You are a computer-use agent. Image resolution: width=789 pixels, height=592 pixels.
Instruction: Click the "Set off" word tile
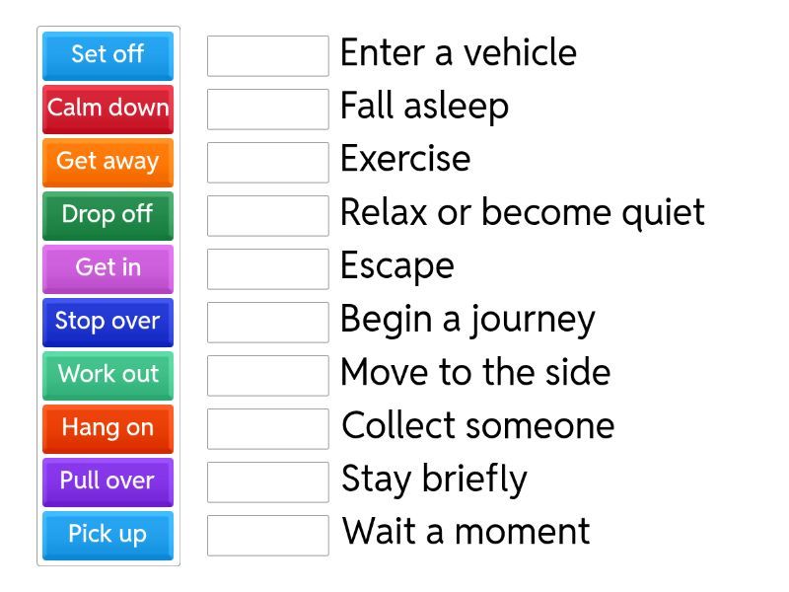tap(108, 55)
